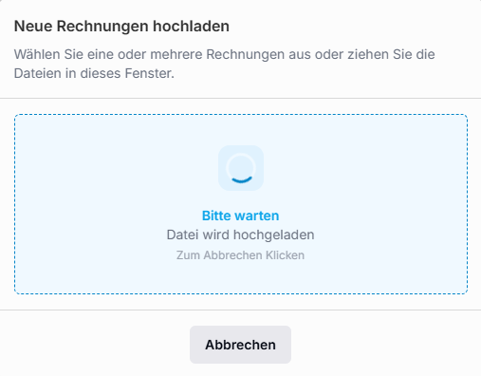Click the description paragraph about choosing Rechnungen
The image size is (481, 376).
tap(224, 64)
